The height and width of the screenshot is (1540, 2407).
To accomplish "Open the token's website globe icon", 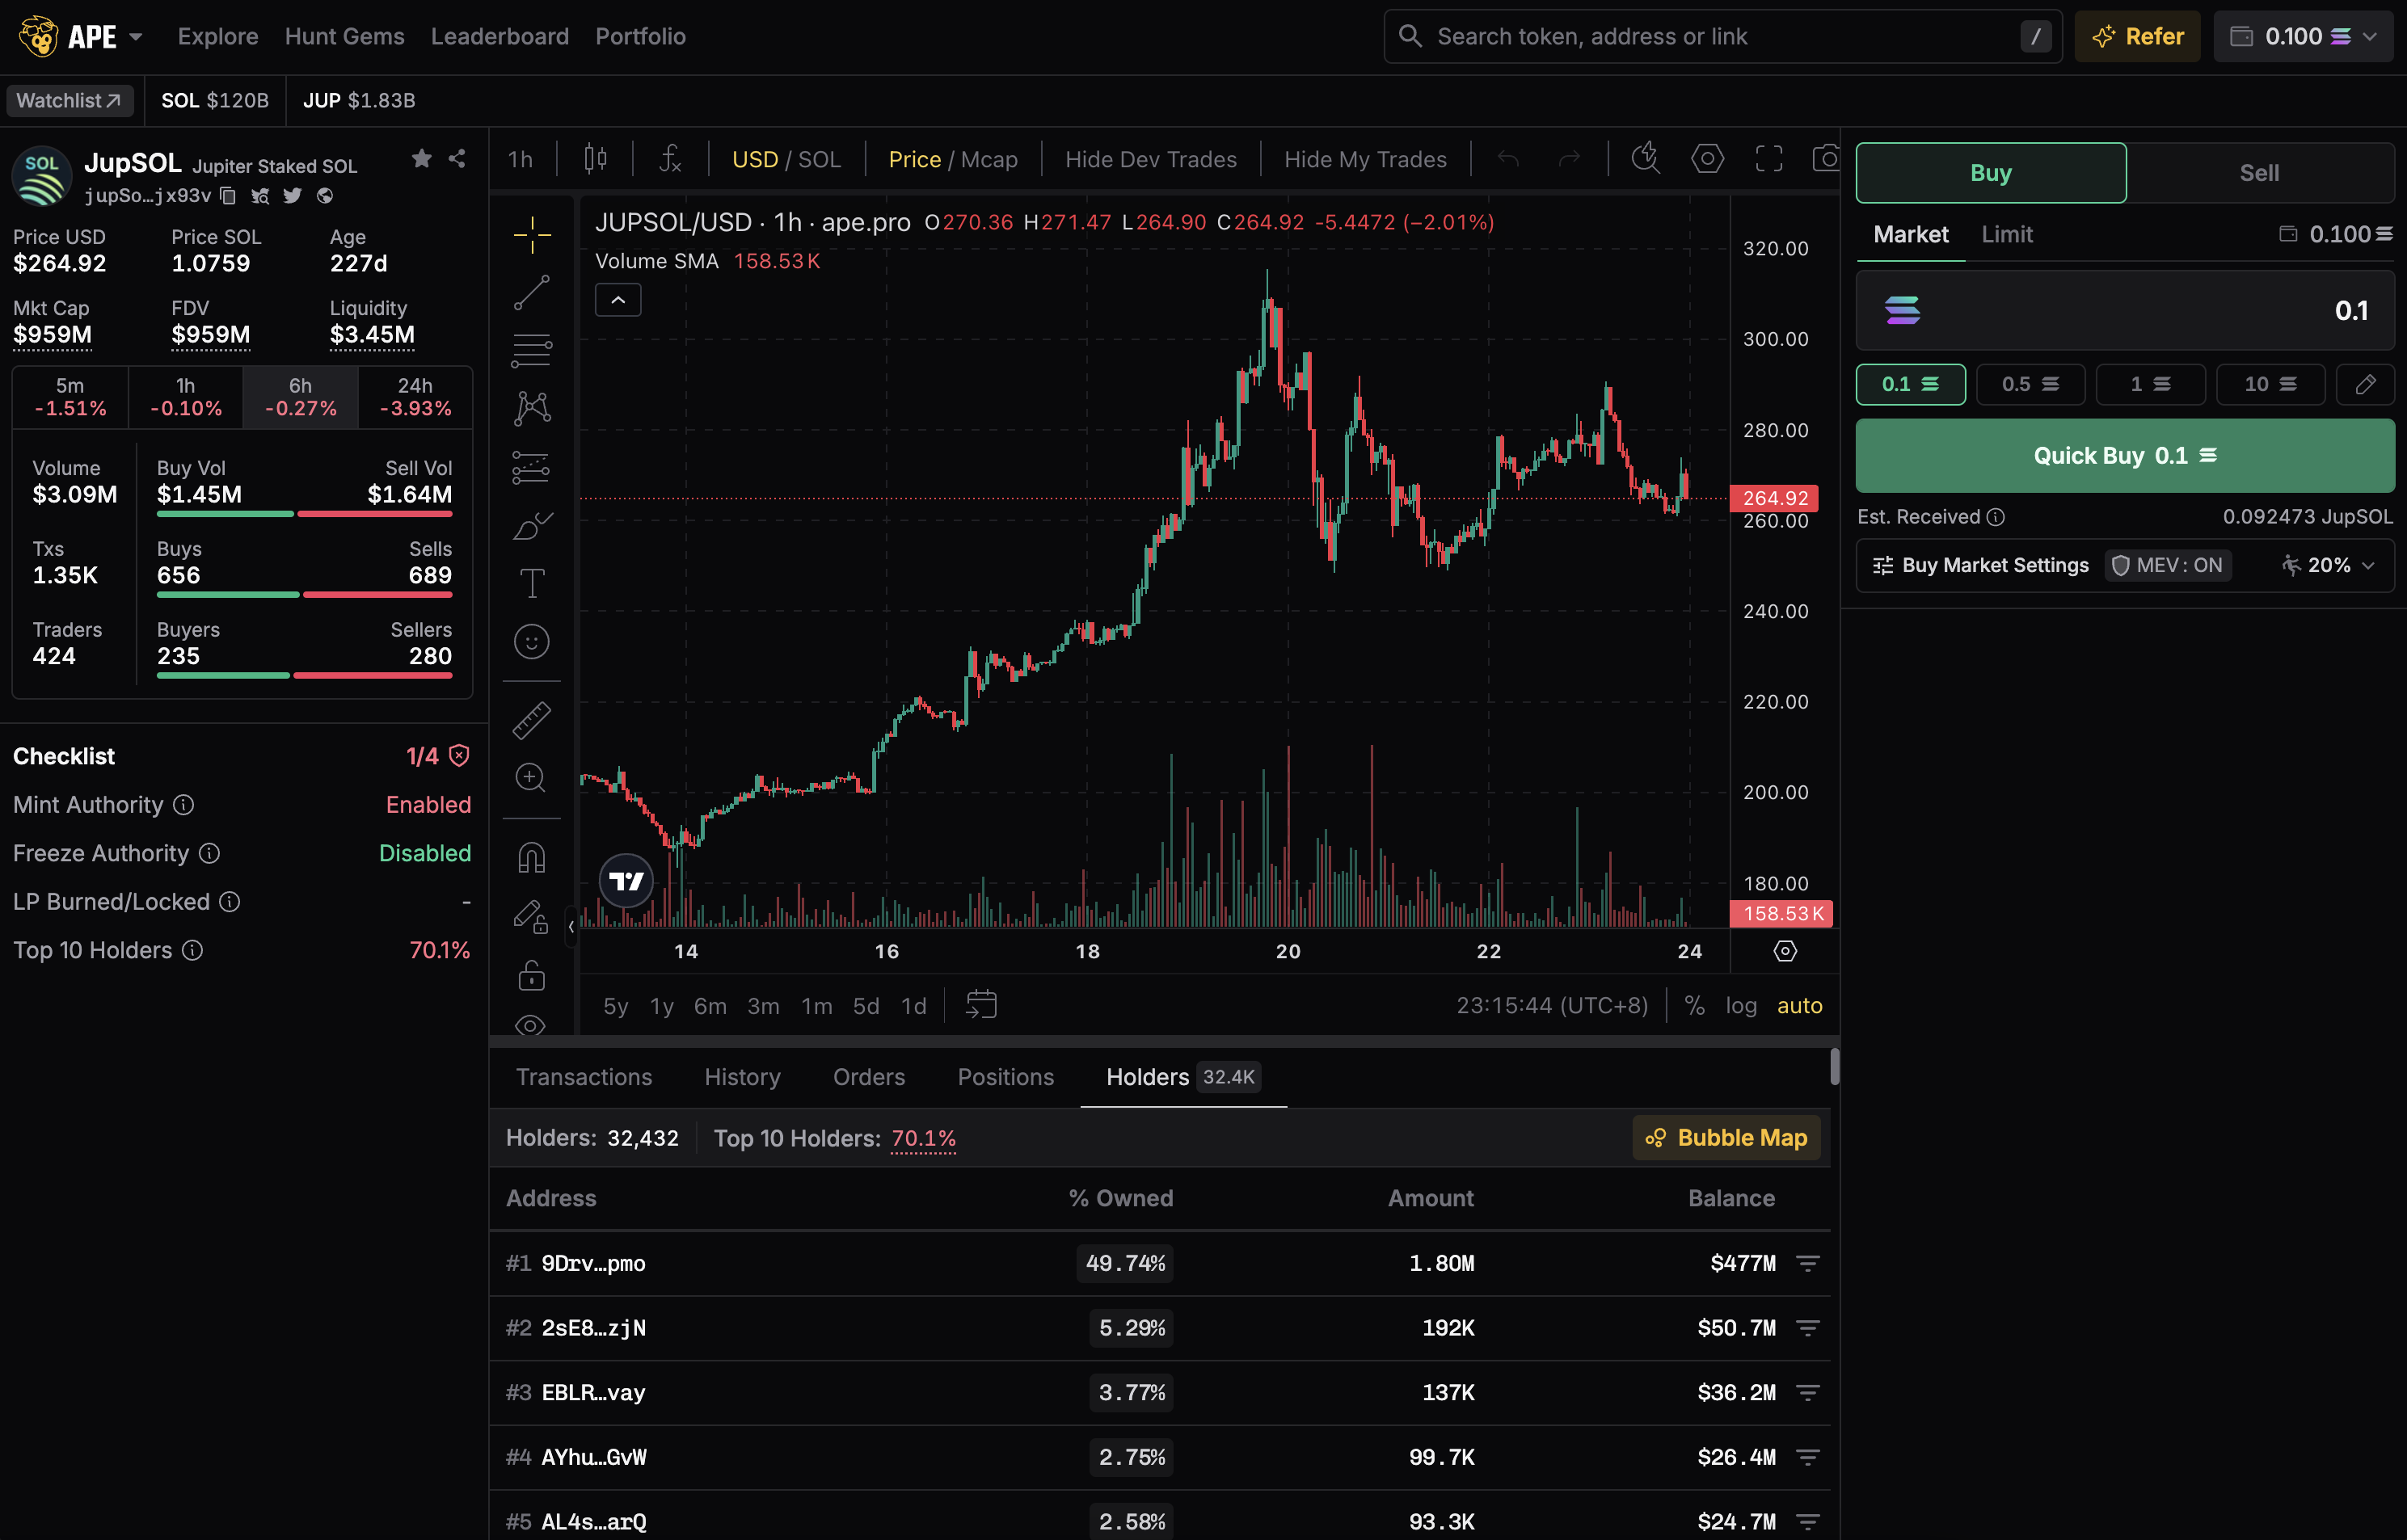I will (325, 195).
